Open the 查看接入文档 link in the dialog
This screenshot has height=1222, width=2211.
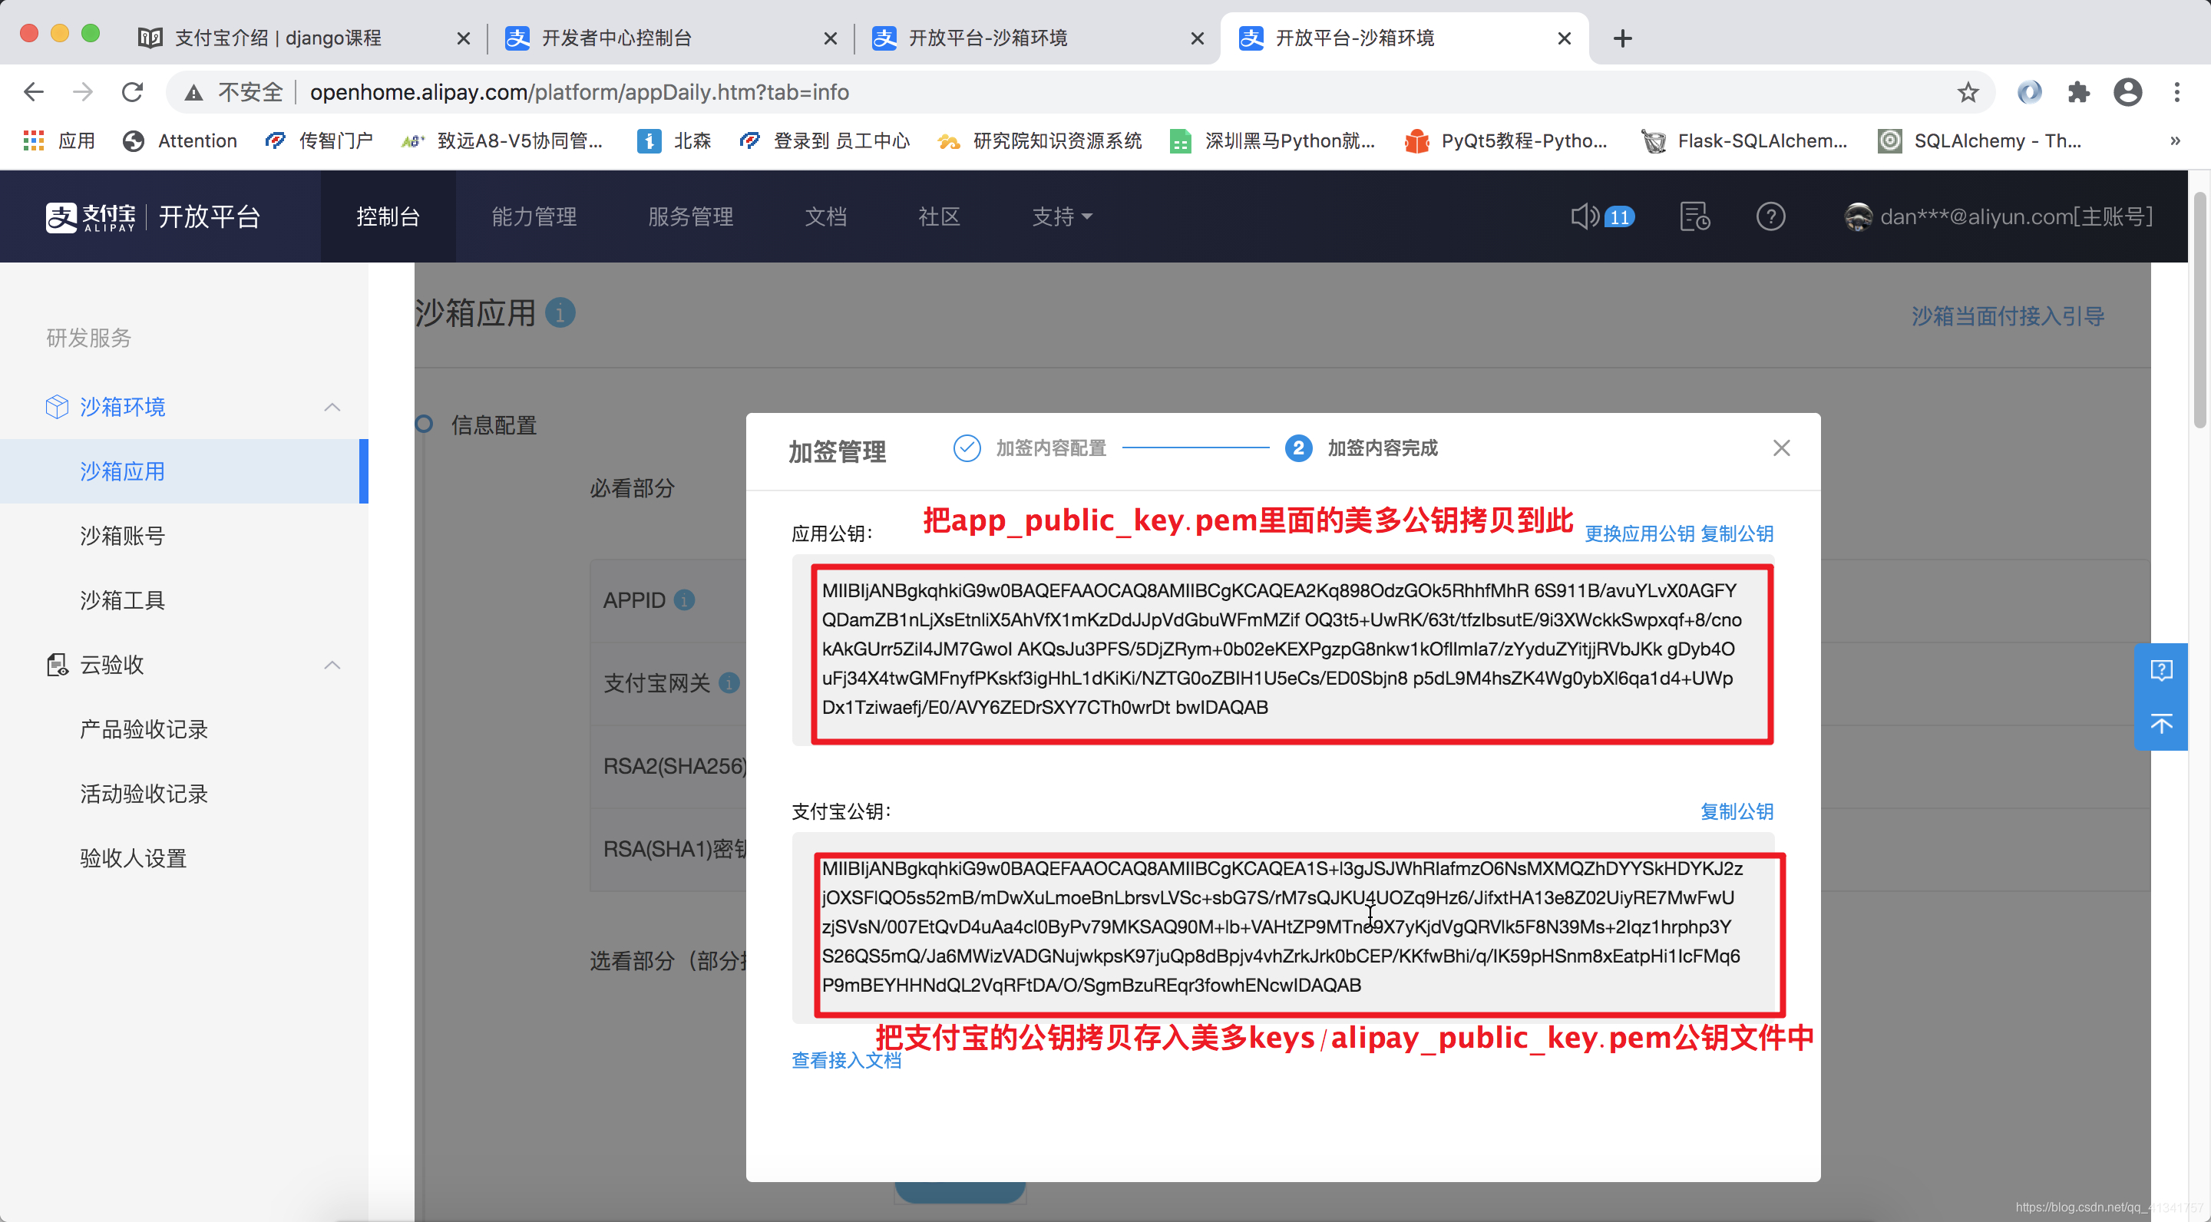(x=845, y=1061)
